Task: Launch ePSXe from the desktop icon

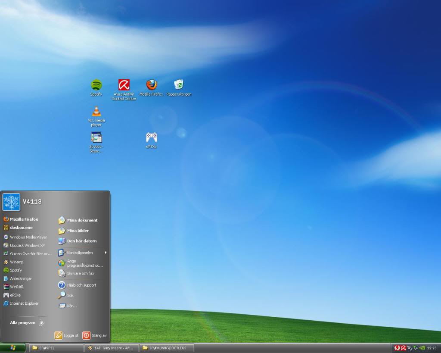Action: (152, 137)
